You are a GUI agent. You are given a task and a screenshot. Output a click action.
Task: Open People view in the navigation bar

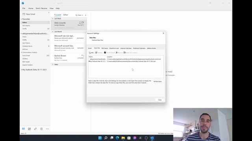pyautogui.click(x=35, y=129)
